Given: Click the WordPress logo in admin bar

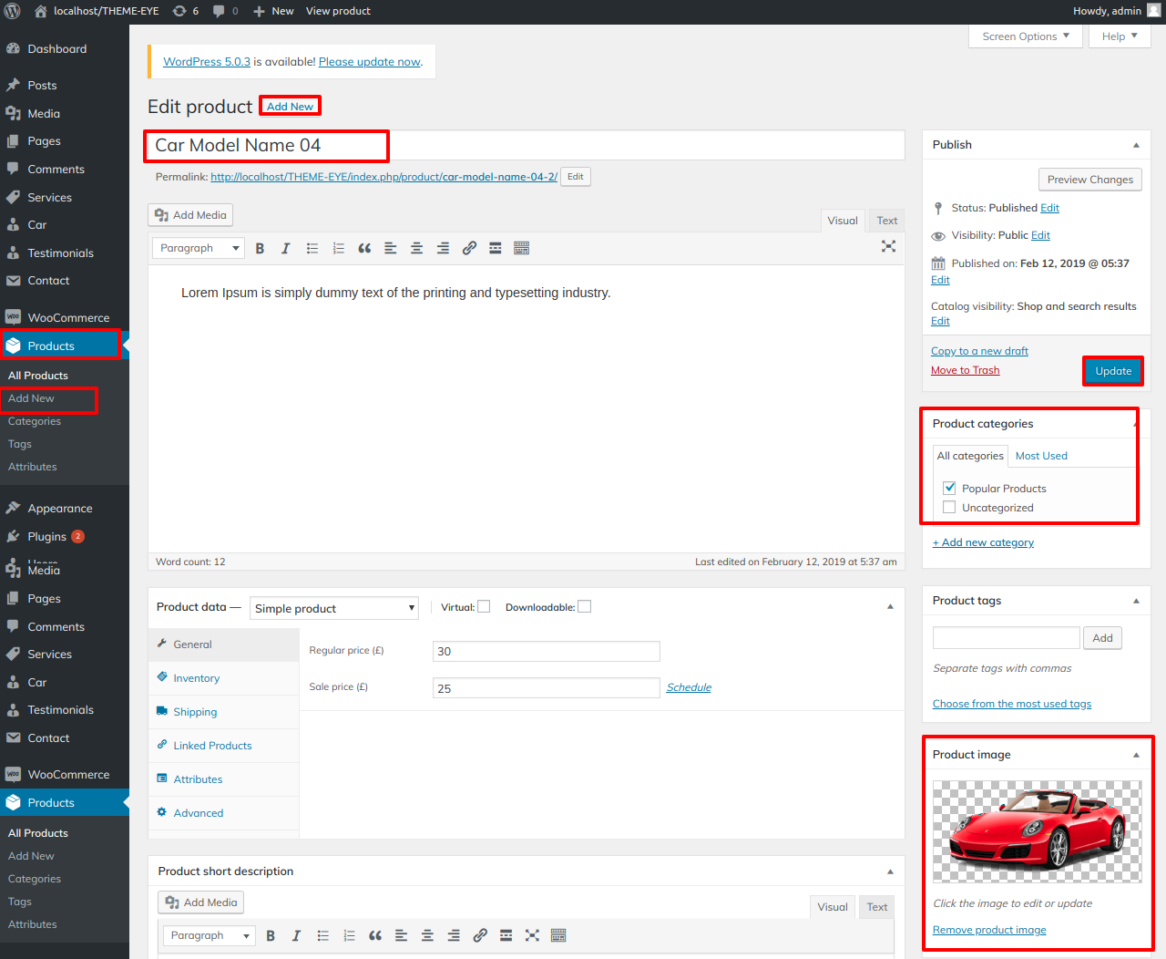Looking at the screenshot, I should (x=13, y=11).
